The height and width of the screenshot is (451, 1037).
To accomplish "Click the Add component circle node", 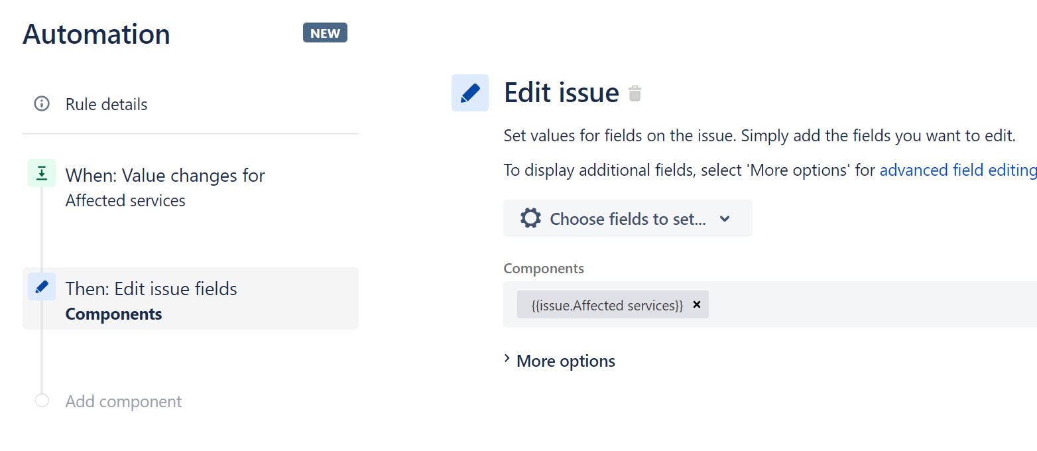I will tap(42, 401).
